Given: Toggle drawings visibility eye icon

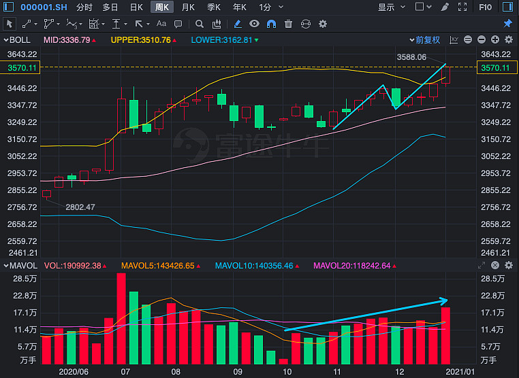Looking at the screenshot, I should [x=254, y=24].
